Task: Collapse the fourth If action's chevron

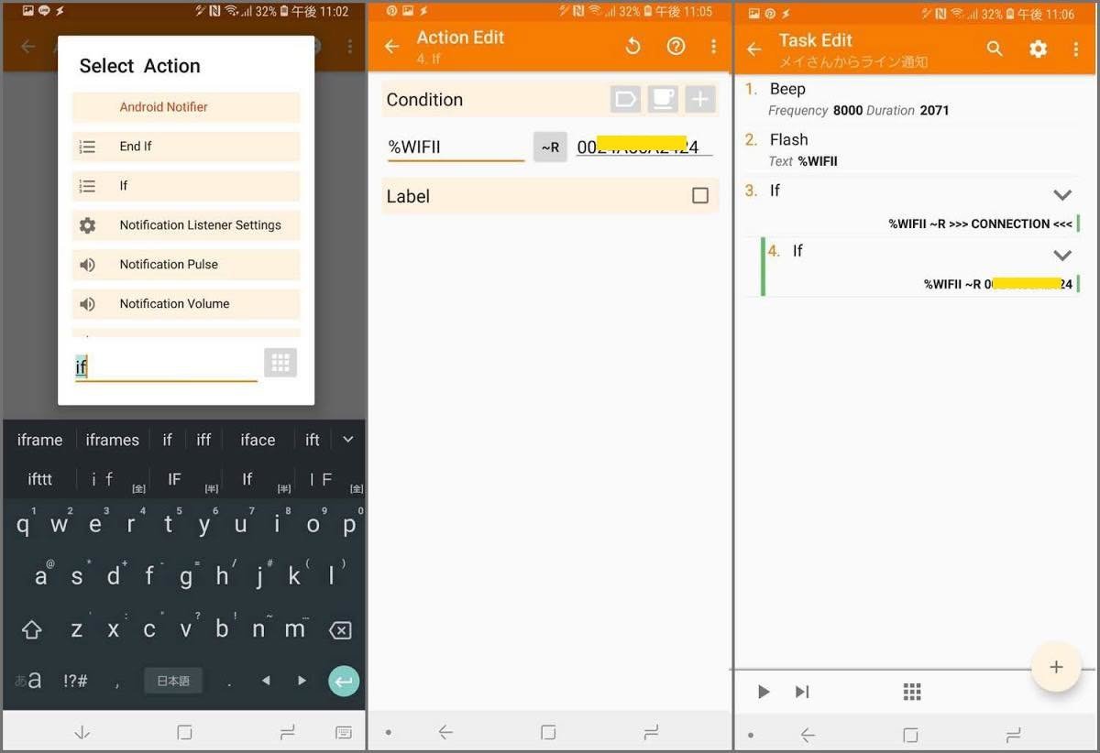Action: [x=1062, y=255]
